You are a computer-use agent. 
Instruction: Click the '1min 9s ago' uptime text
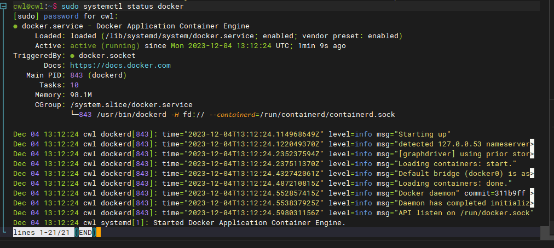322,46
